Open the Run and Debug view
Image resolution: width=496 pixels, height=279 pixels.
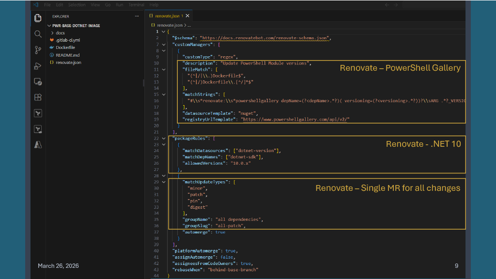[x=38, y=66]
